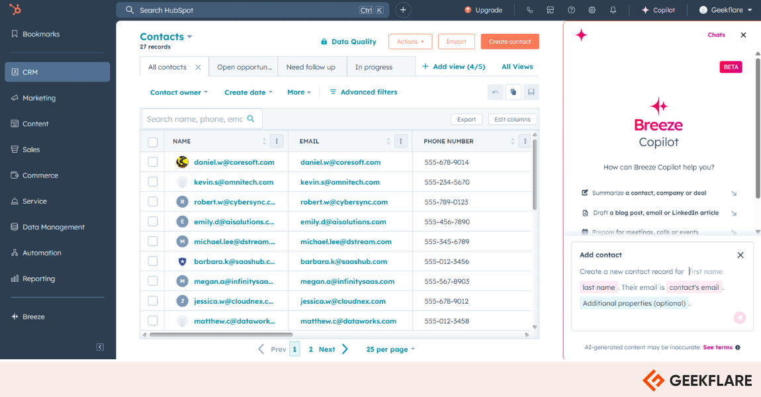Image resolution: width=761 pixels, height=397 pixels.
Task: Select checkbox for emily.d@aisolutions.com row
Action: click(153, 222)
